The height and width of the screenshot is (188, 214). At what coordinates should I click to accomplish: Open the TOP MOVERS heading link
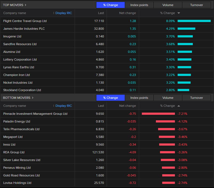(x=13, y=5)
